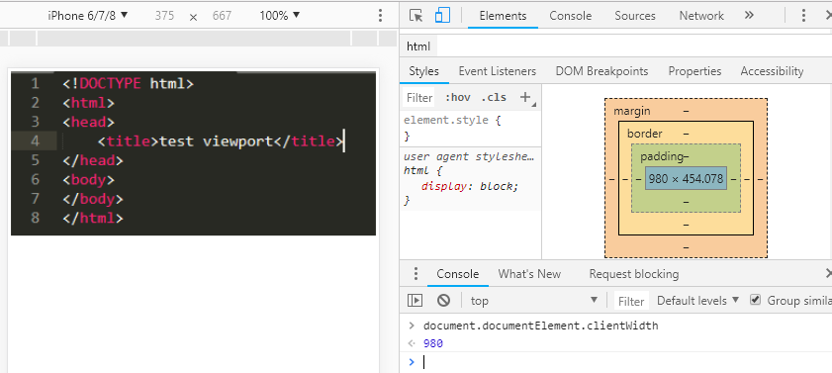Click the element.style rule block
Viewport: 832px width, 373px height.
click(x=470, y=129)
